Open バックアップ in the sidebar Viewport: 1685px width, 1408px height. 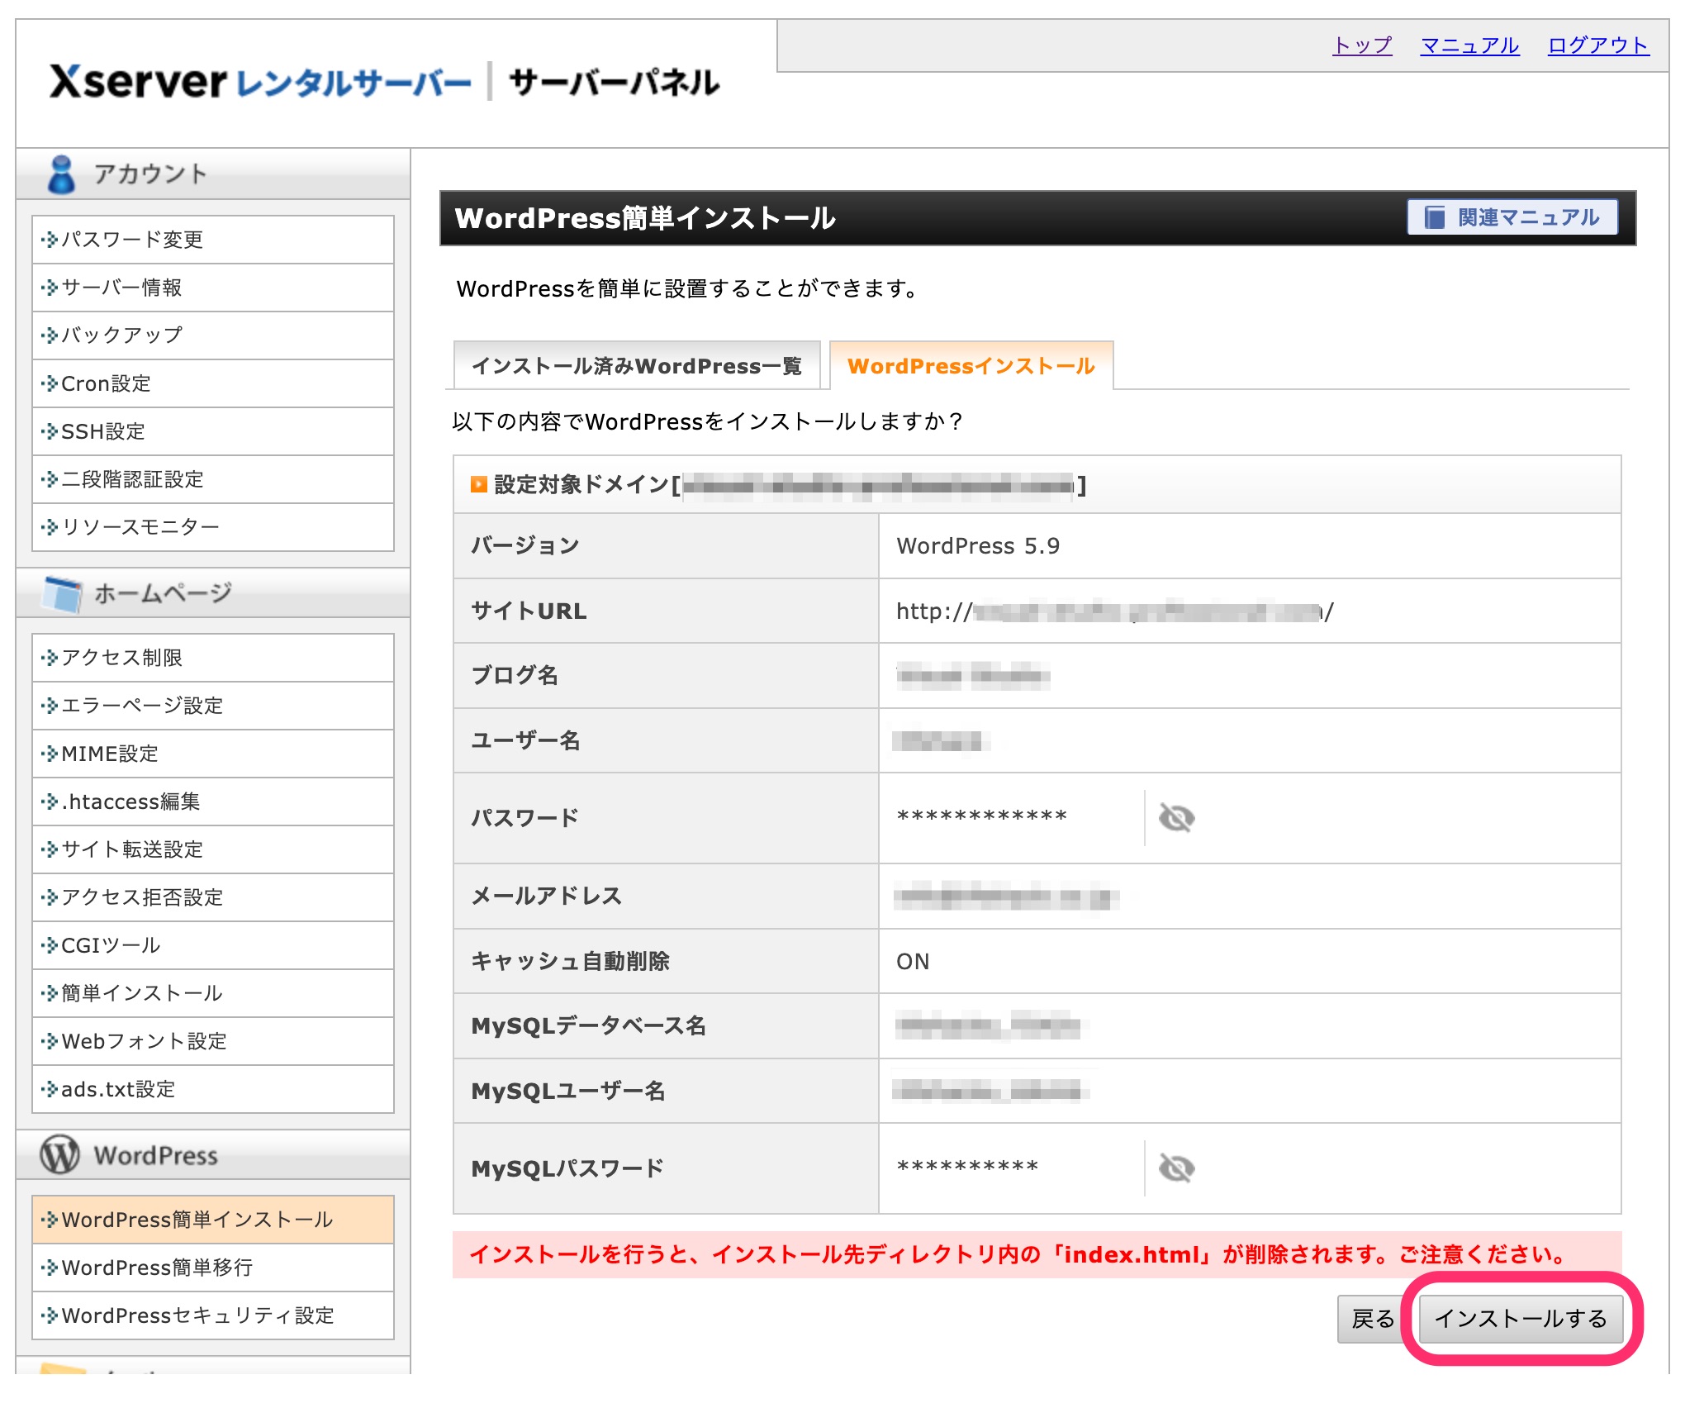213,335
